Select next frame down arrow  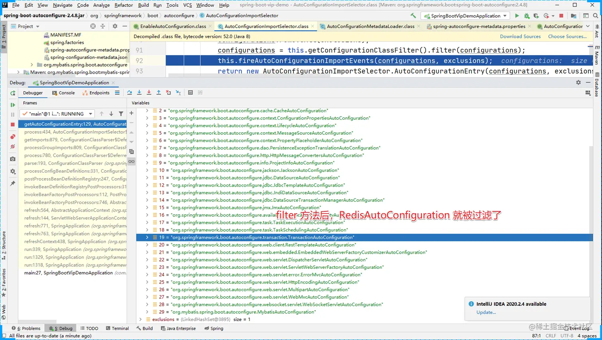[x=111, y=114]
